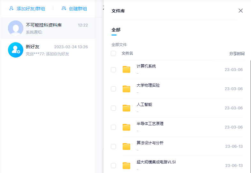Screen dimensions: 251x173
Task: Open the 算法设计与分析 folder icon
Action: click(126, 146)
